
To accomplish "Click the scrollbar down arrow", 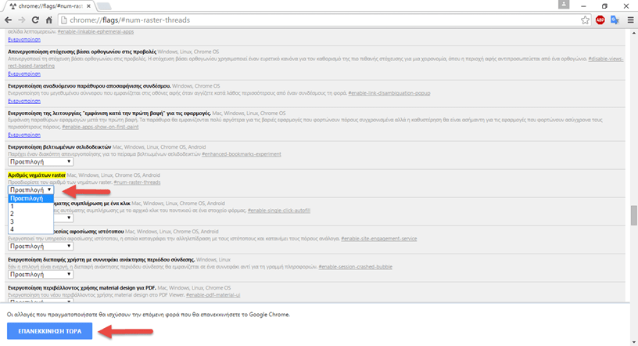I will point(634,342).
